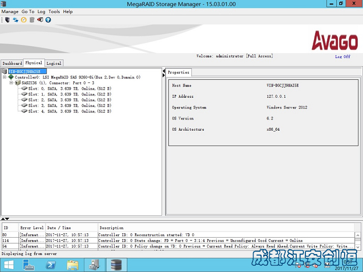Click the Slot 4 drive icon
The image size is (363, 272).
(x=24, y=111)
